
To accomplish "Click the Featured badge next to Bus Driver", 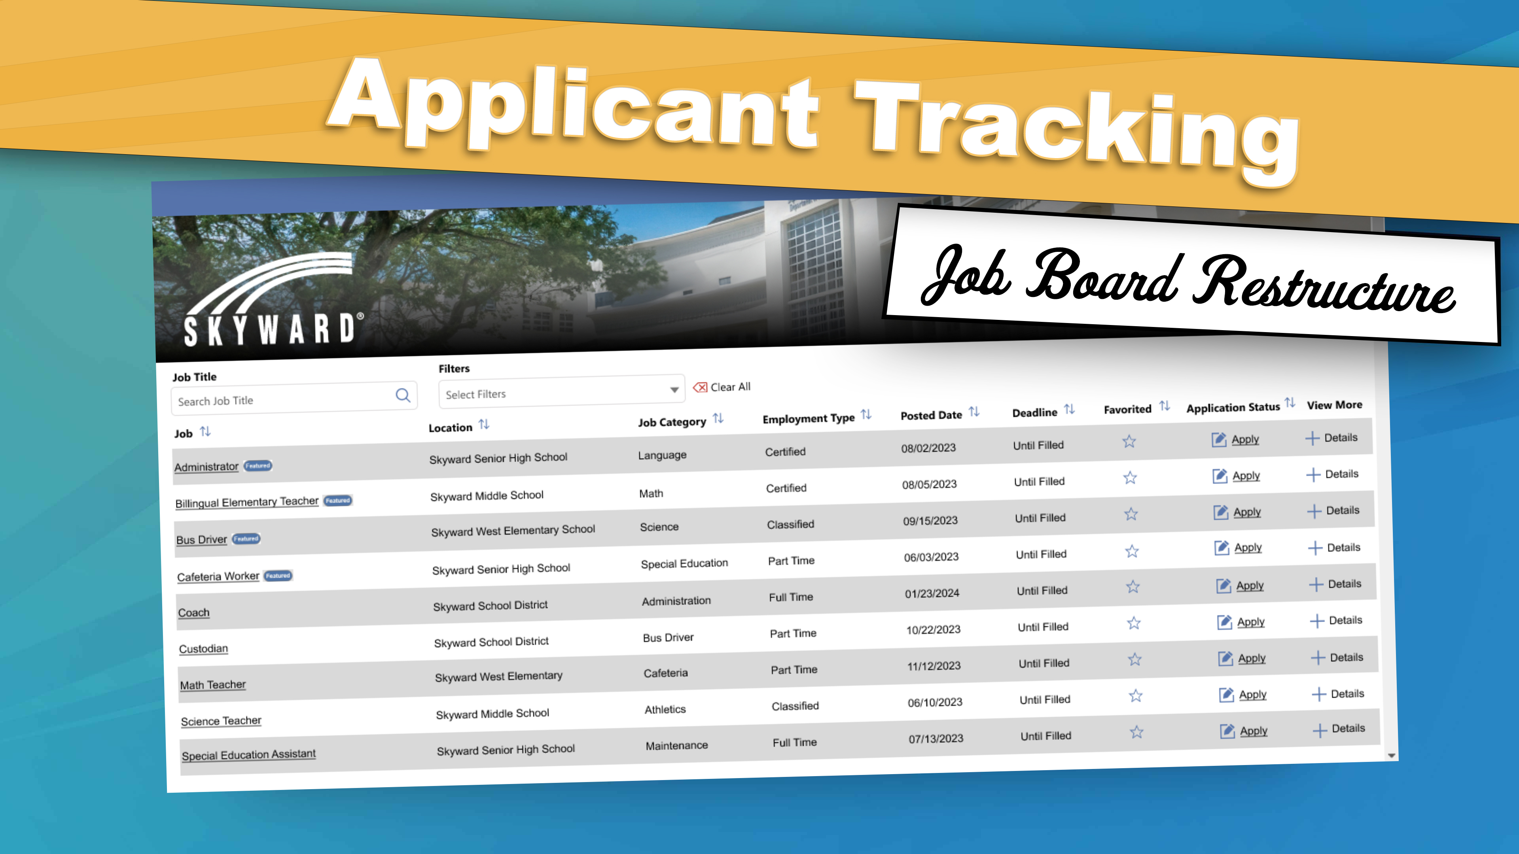I will click(x=246, y=538).
